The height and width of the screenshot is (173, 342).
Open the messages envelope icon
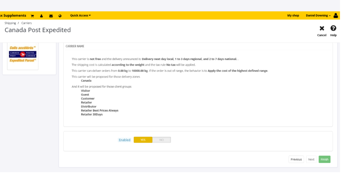tap(51, 16)
